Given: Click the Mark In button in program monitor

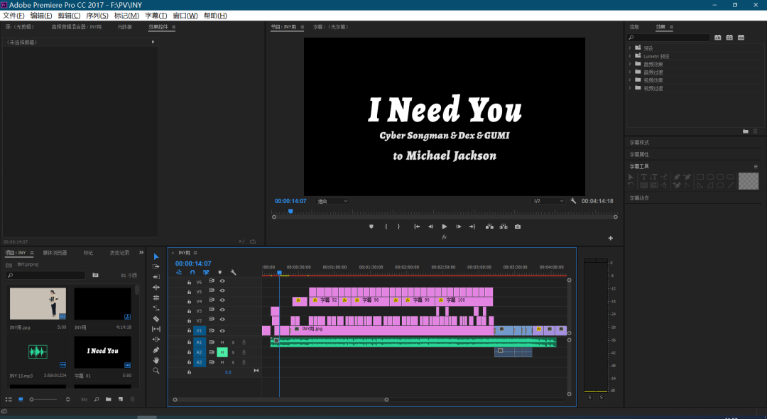Looking at the screenshot, I should coord(386,227).
